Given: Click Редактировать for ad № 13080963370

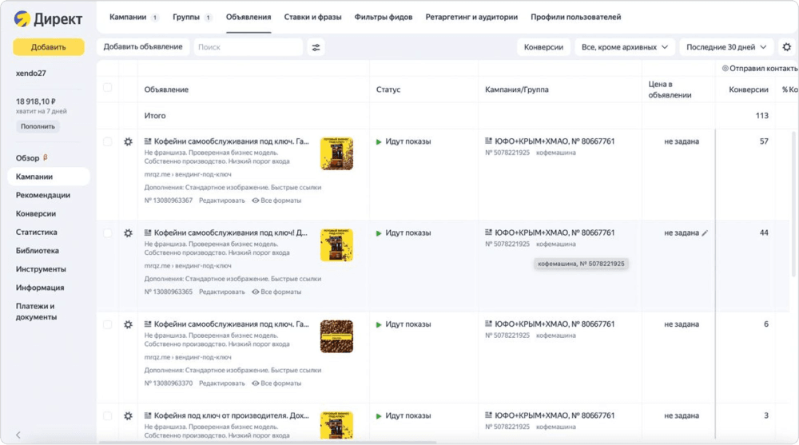Looking at the screenshot, I should (221, 383).
